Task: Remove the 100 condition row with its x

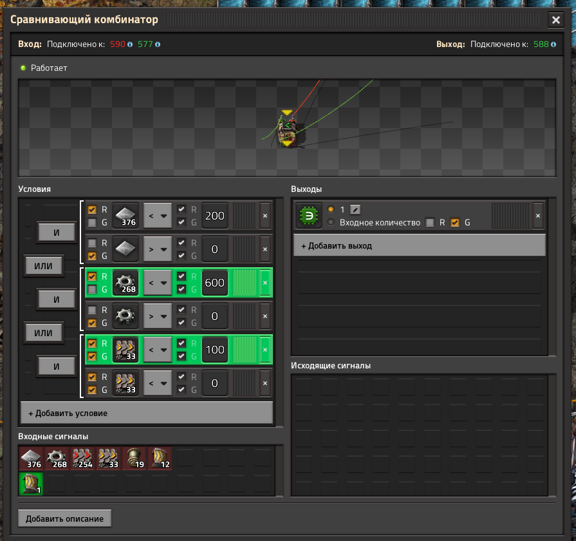Action: pyautogui.click(x=265, y=350)
